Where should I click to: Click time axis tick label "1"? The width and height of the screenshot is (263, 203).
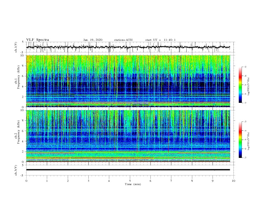click(47, 181)
